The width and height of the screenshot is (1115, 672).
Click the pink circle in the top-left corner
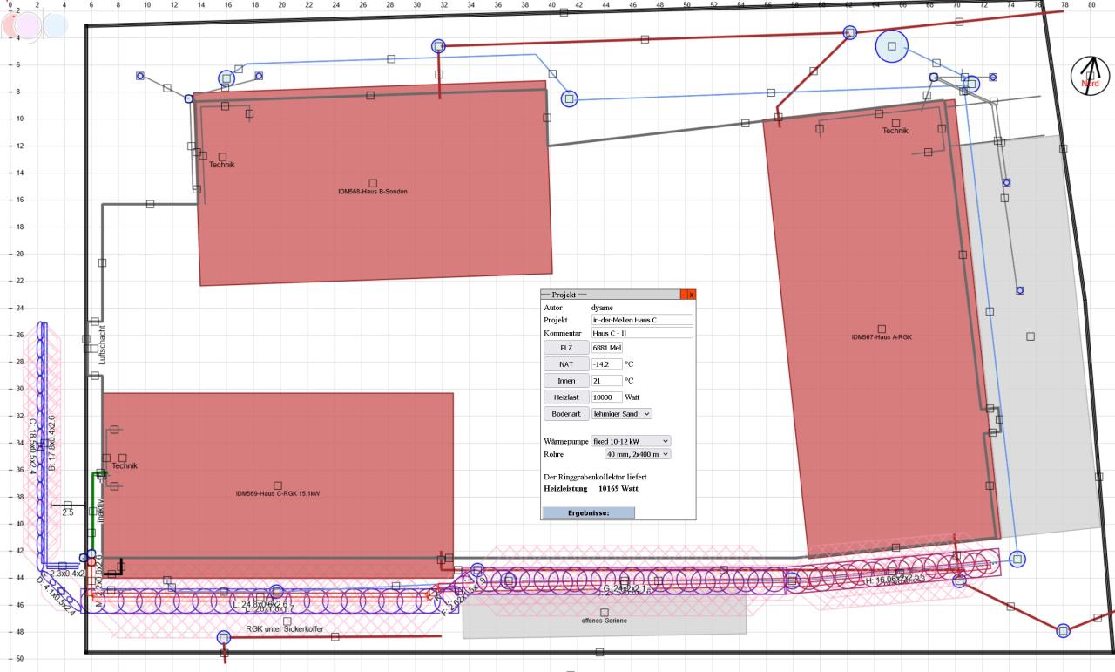tap(22, 24)
